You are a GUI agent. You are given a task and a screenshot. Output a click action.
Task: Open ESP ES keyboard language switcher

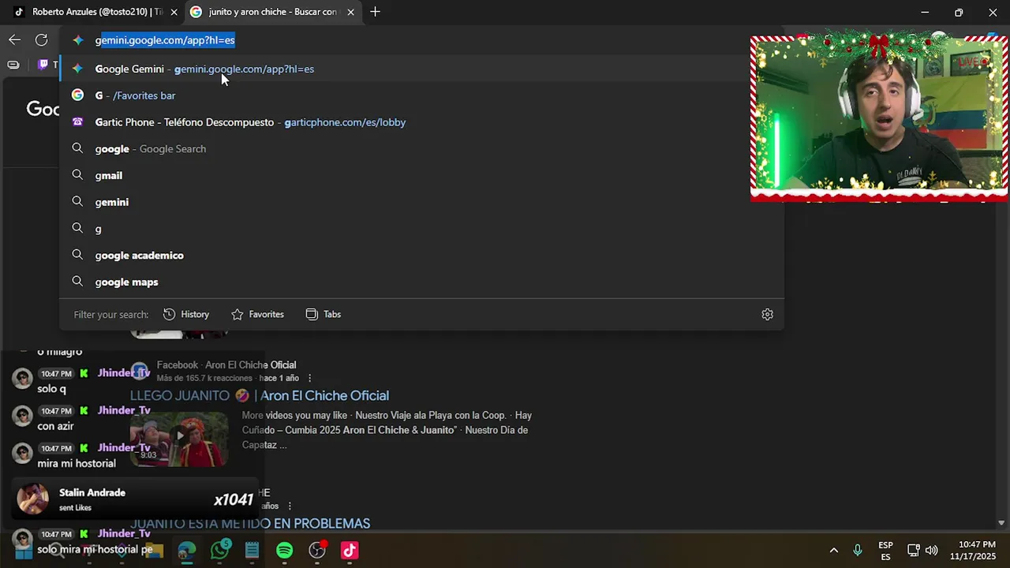(885, 551)
